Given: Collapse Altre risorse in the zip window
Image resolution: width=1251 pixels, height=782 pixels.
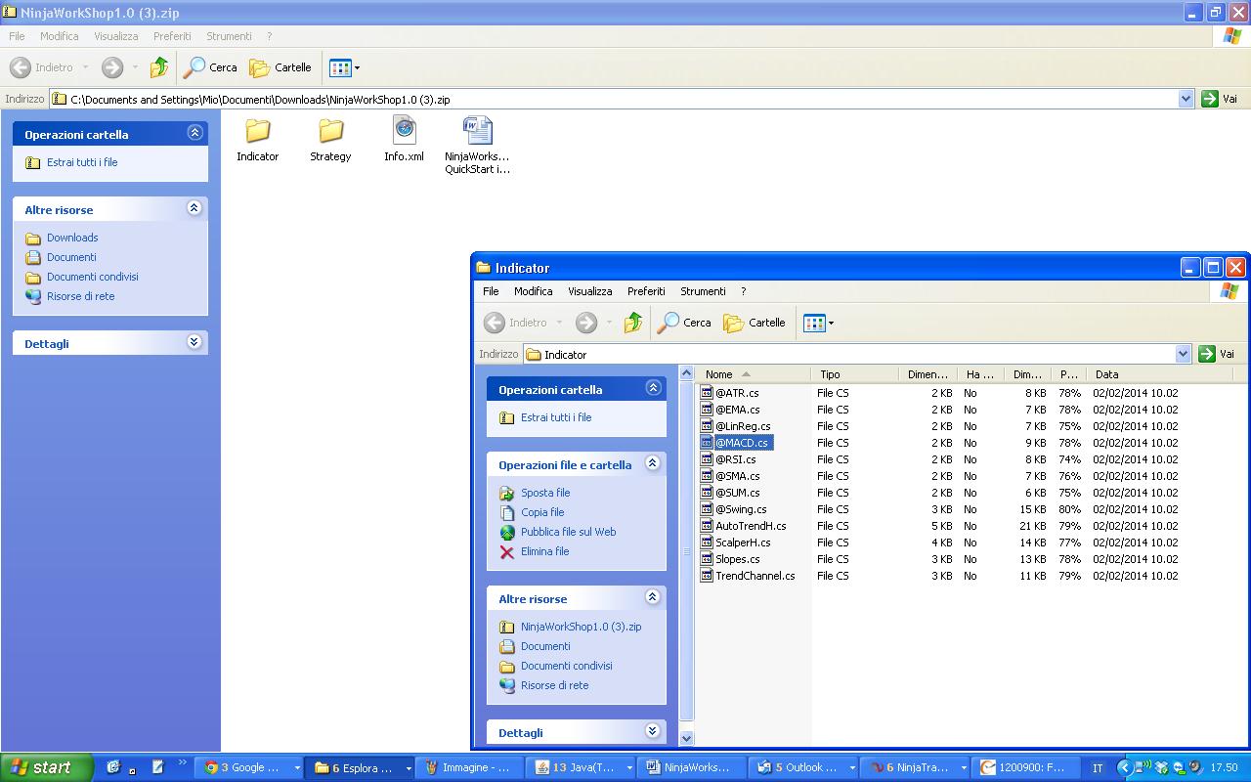Looking at the screenshot, I should [194, 208].
